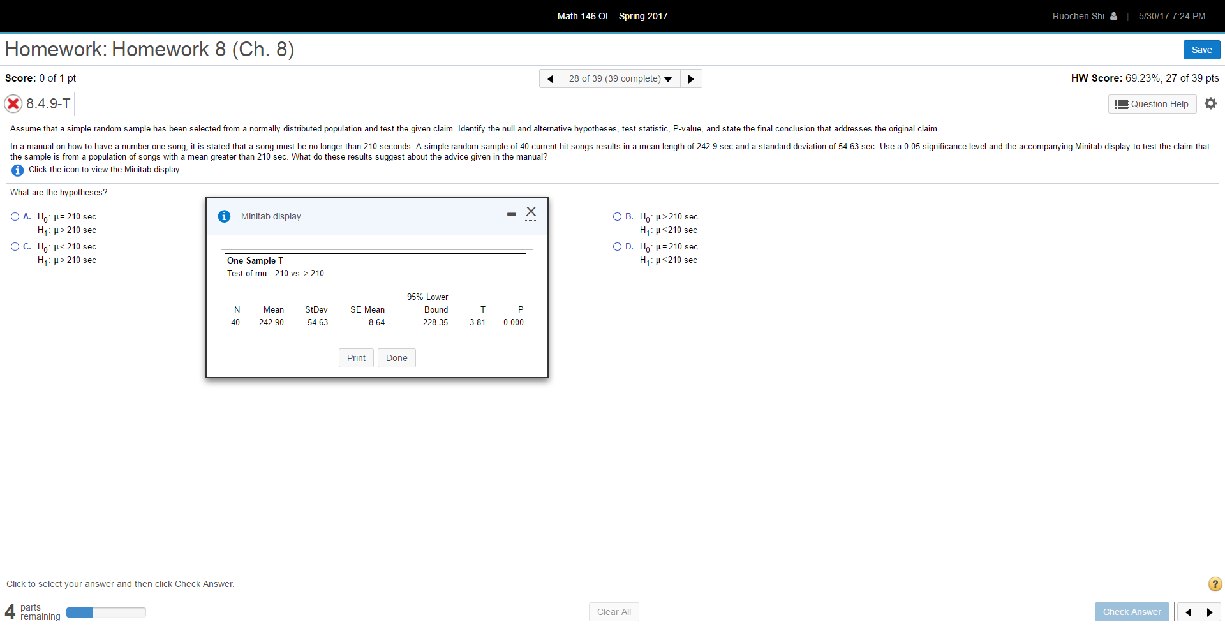Click the info icon to view Minitab display
The width and height of the screenshot is (1225, 631).
coord(17,170)
